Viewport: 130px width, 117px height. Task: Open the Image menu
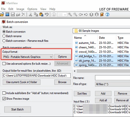click(20, 9)
